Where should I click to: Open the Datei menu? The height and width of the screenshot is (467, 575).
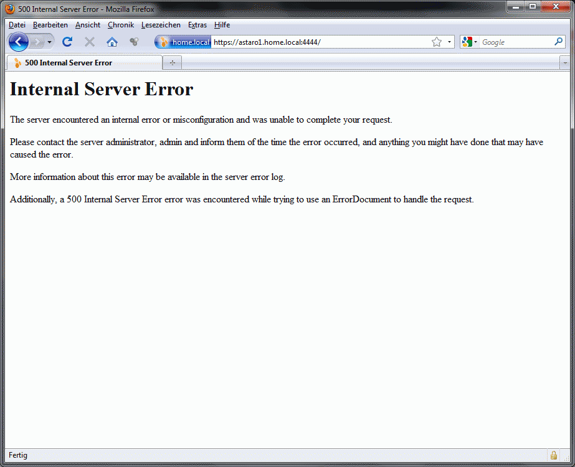[17, 25]
